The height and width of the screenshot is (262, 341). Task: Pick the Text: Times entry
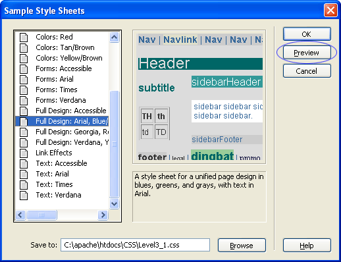pos(54,184)
